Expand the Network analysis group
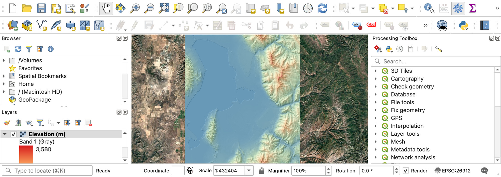Screen dimensions: 501x177 (375, 157)
